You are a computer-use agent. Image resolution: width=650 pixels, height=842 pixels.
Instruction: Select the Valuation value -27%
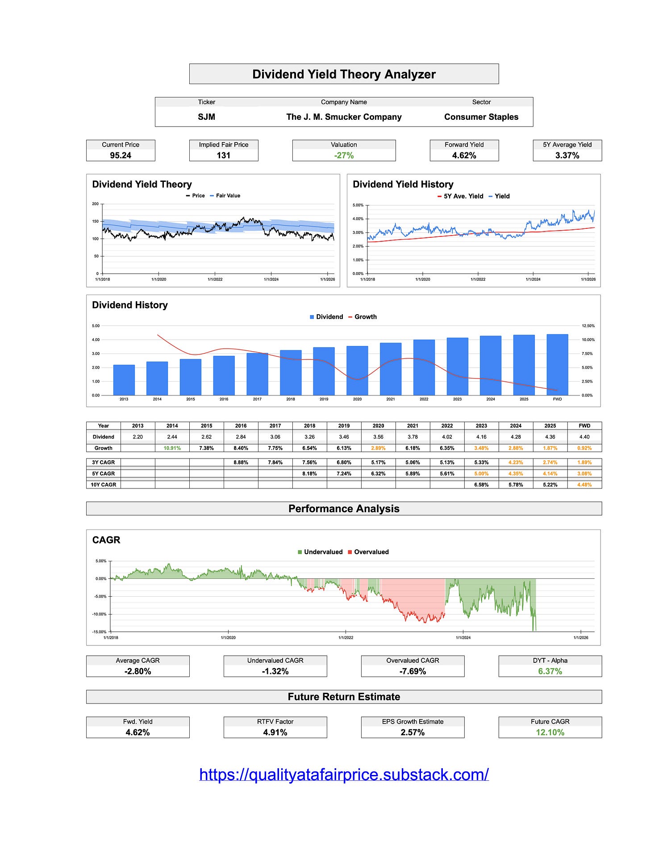(x=344, y=155)
